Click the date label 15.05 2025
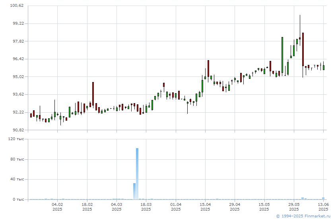Viewport: 334px width, 219px height. (x=264, y=207)
